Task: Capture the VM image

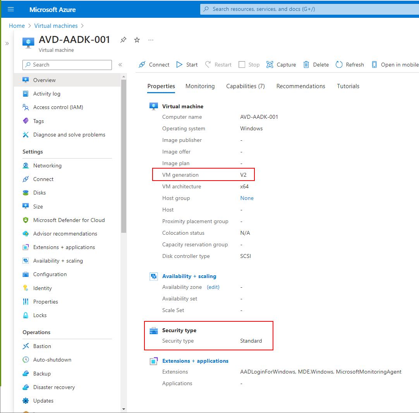Action: [281, 65]
